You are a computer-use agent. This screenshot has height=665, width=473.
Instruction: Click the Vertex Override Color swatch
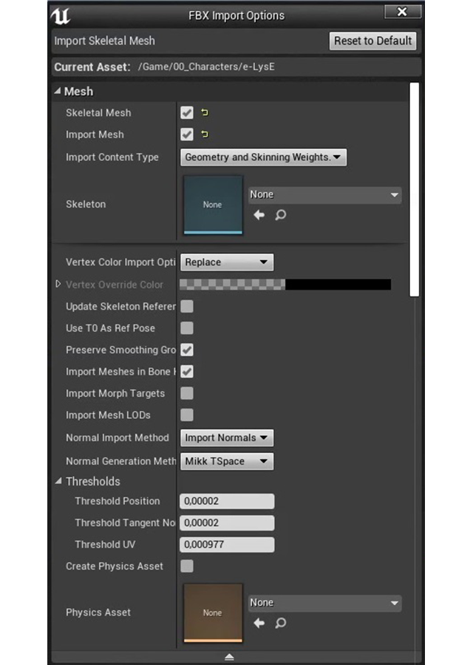pyautogui.click(x=285, y=284)
